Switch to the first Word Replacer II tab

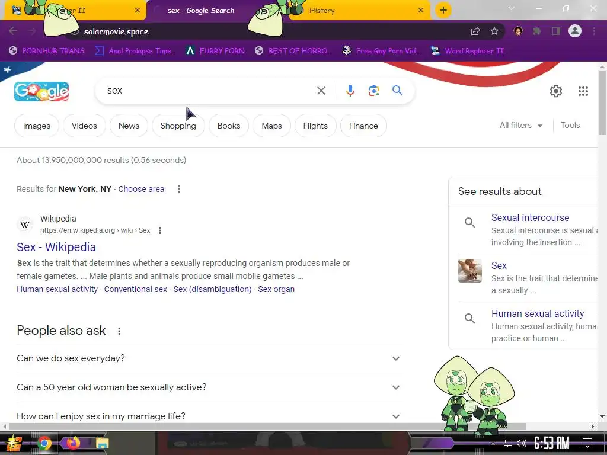75,11
